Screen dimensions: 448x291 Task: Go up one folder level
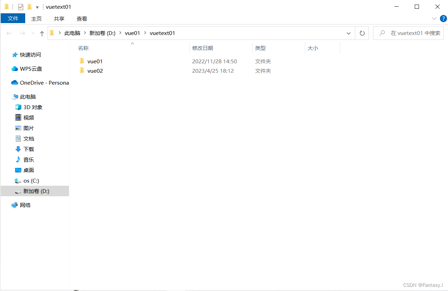42,33
